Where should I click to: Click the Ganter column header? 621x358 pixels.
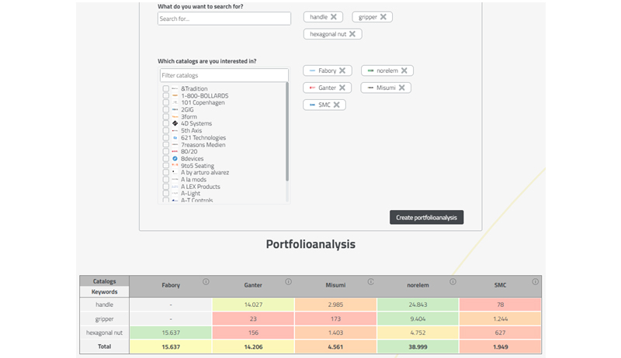(253, 285)
